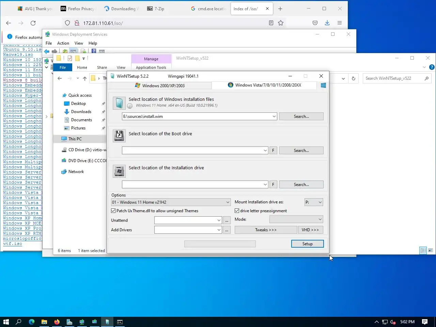
Task: Open Server Manager from the taskbar
Action: [x=69, y=322]
